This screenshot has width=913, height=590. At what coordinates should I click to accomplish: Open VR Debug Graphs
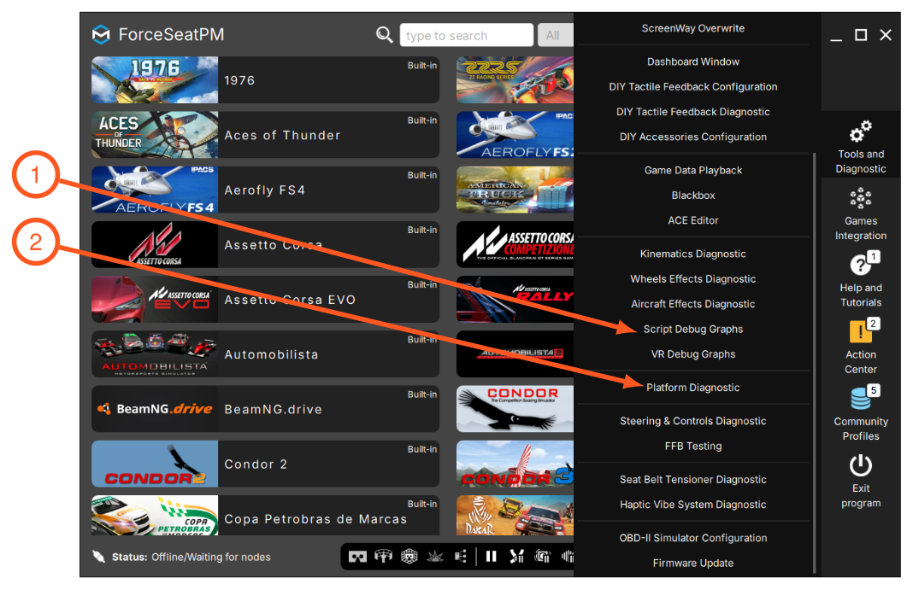(693, 354)
